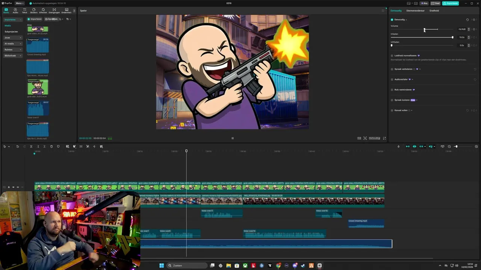
Task: Open the Audio tab
Action: 15,10
